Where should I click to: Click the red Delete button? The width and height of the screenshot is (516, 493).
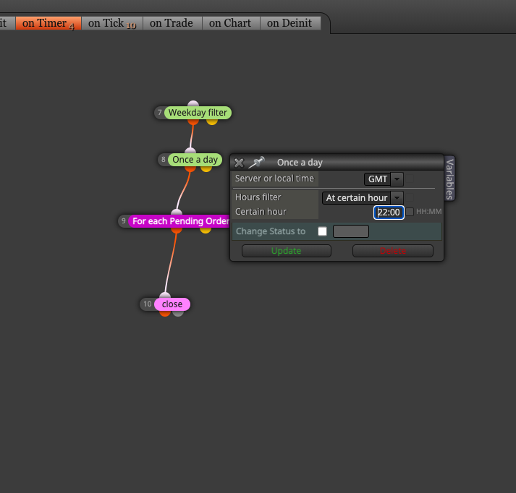pos(392,251)
